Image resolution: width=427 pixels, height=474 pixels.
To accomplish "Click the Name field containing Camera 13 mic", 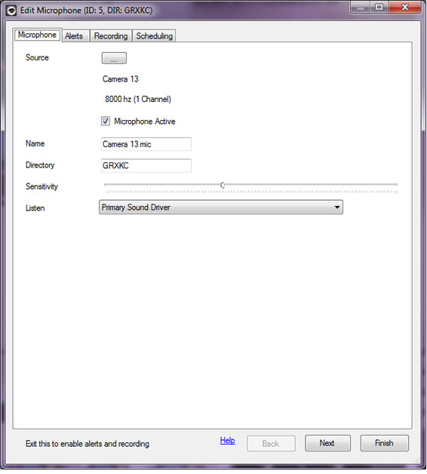I will point(146,144).
